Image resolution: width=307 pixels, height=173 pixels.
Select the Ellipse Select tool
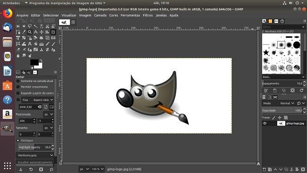click(x=24, y=26)
